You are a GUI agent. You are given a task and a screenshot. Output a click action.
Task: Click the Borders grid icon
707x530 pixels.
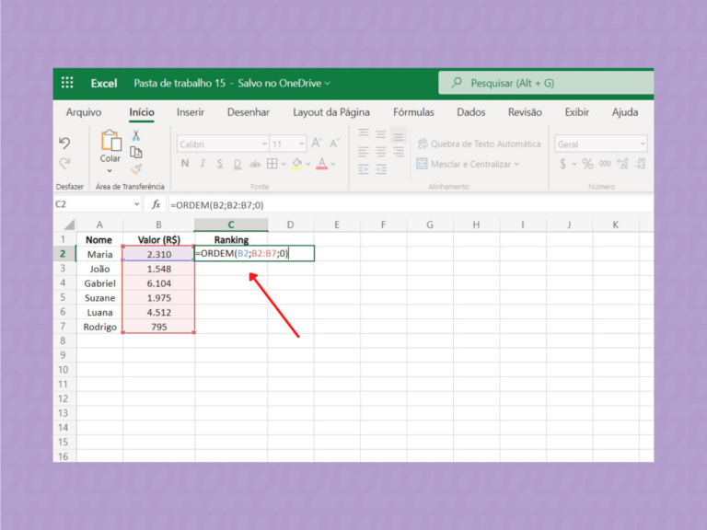click(x=272, y=164)
